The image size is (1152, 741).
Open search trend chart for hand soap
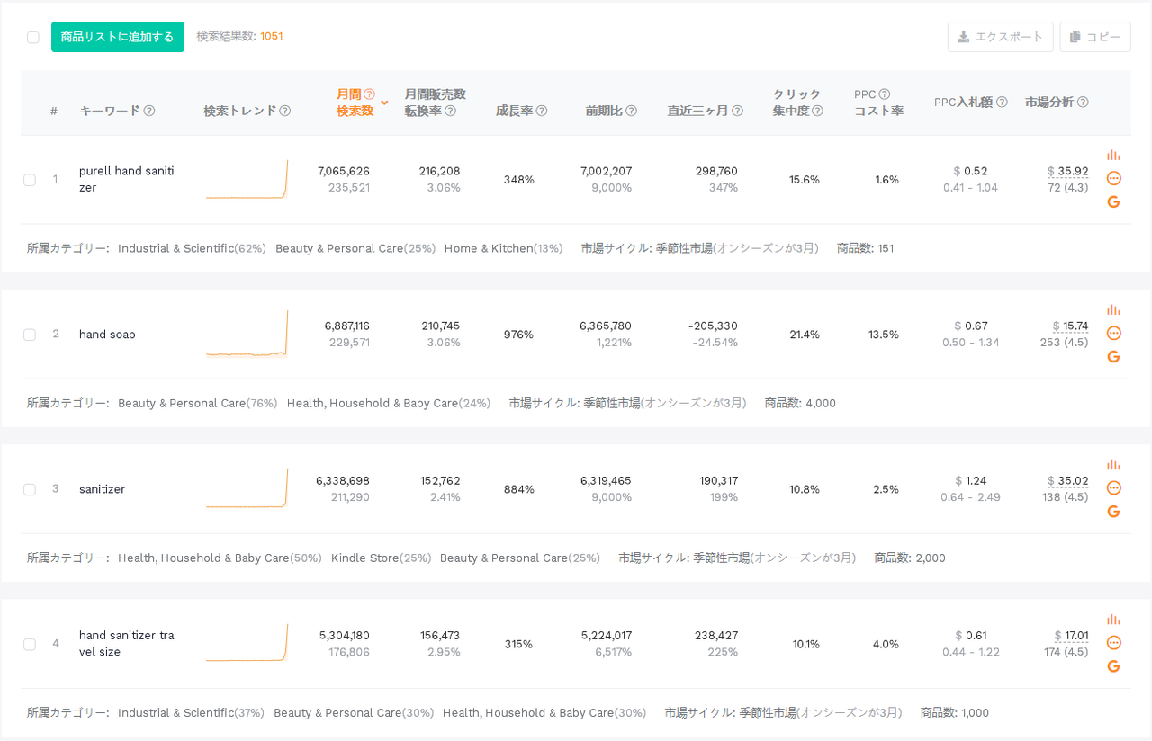coord(247,335)
